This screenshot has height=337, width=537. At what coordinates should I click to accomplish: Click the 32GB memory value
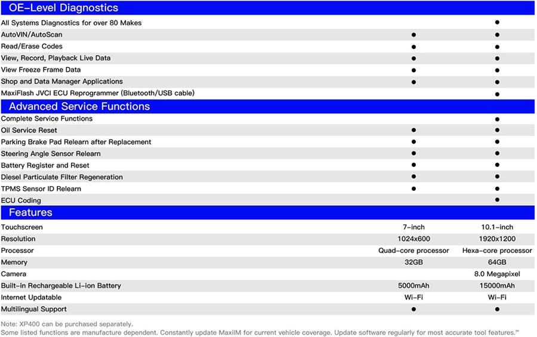[413, 262]
